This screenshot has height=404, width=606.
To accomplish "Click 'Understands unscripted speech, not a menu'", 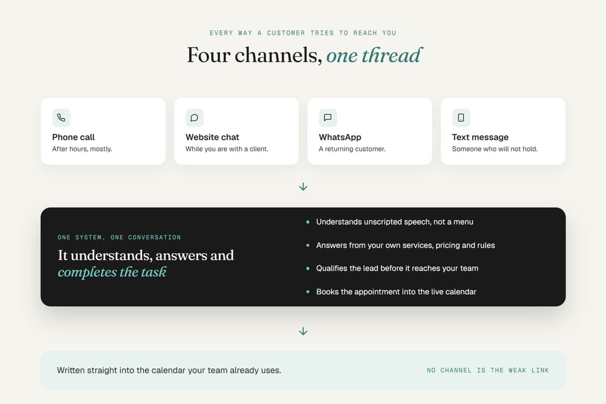I will (x=395, y=222).
